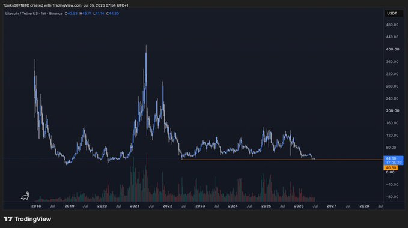Click the 'Litecoin / TetherUS · 1W · Binance' title
408x228 pixels.
click(x=34, y=14)
